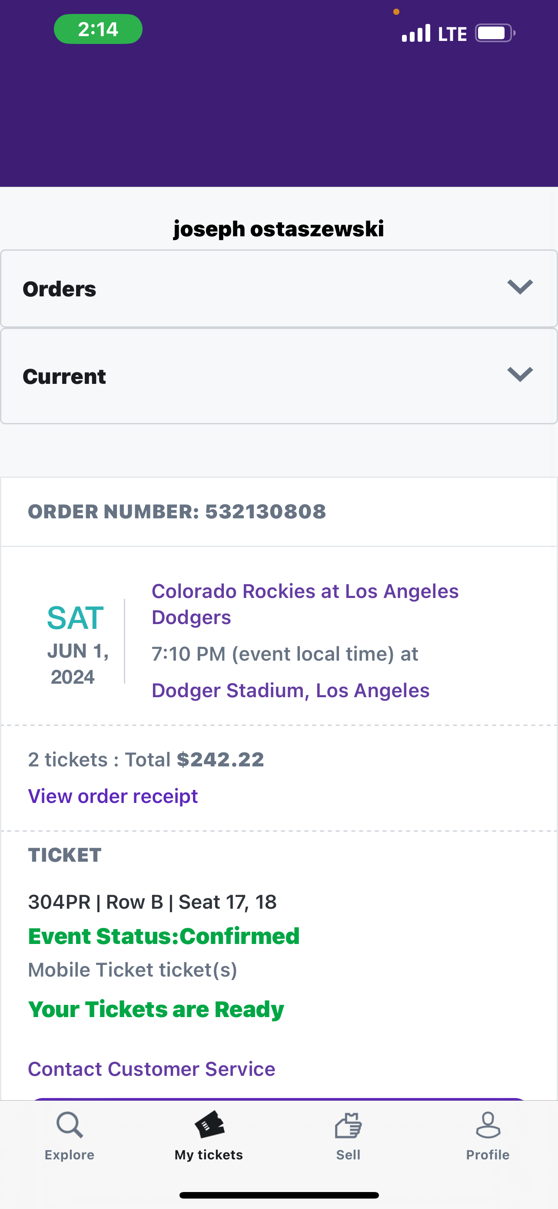Tap the Explore magnifying glass icon

[70, 1125]
